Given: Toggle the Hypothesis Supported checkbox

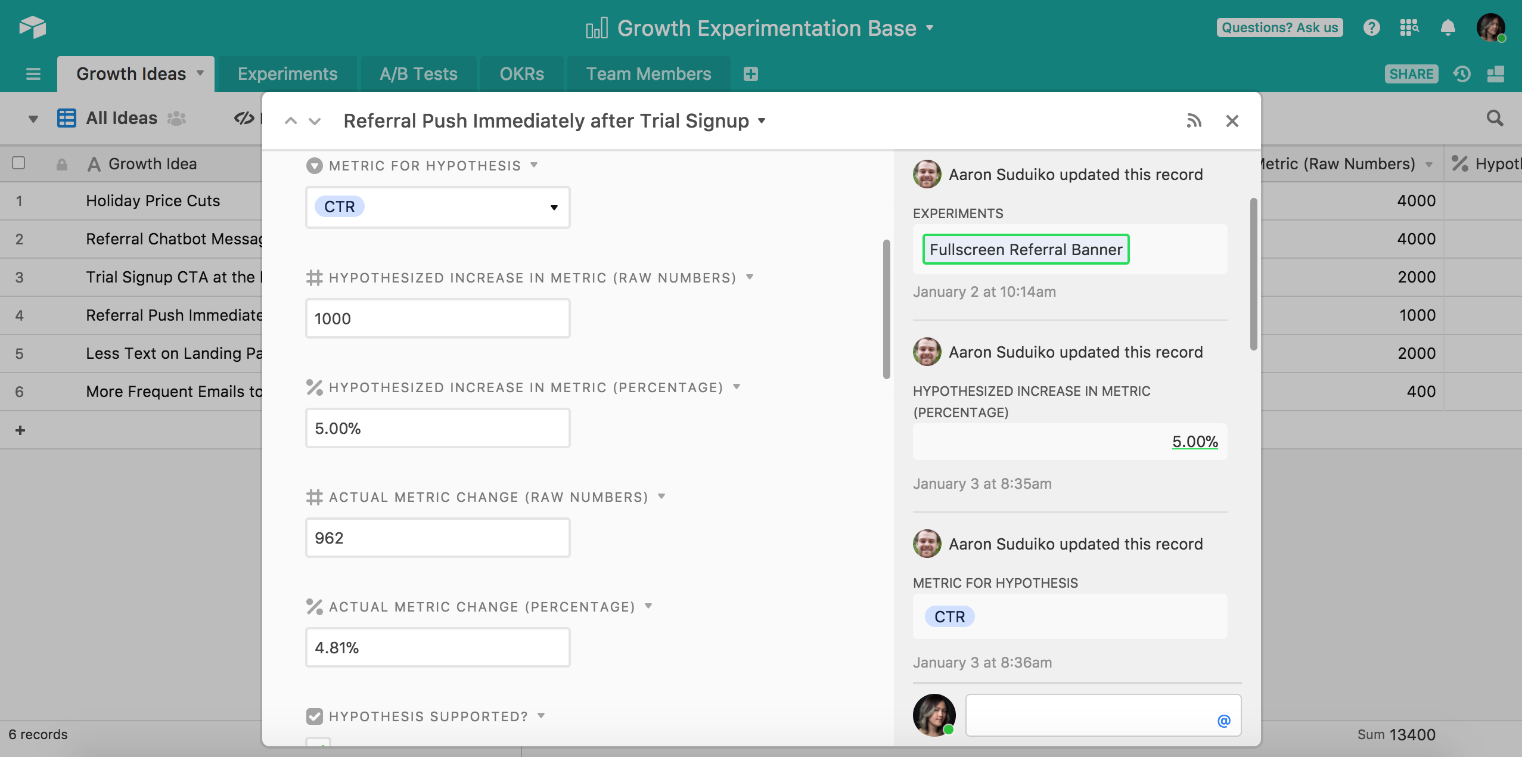Looking at the screenshot, I should pos(318,743).
